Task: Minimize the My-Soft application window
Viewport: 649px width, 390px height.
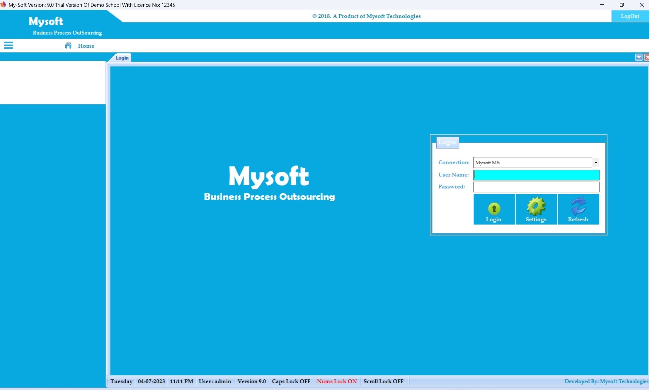Action: coord(602,5)
